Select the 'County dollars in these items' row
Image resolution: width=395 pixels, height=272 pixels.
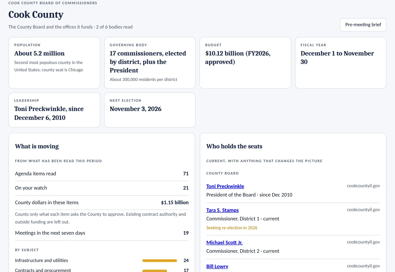(102, 203)
